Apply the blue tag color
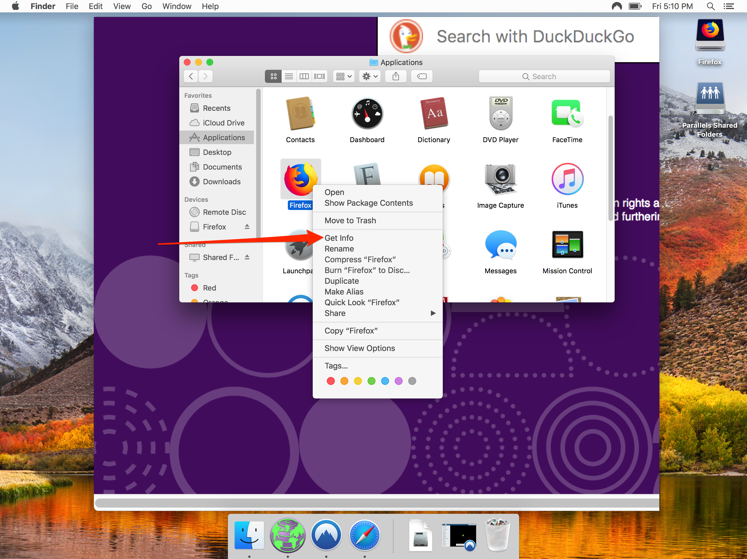This screenshot has width=747, height=559. 385,381
